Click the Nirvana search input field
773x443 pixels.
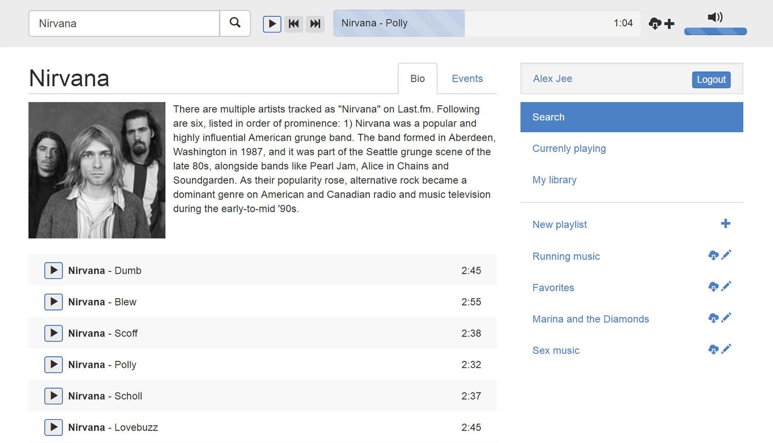pos(124,23)
